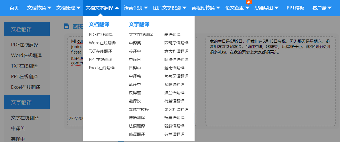Open 阿拉伯语翻译 option
Screen dimensions: 340x142
[x=177, y=60]
